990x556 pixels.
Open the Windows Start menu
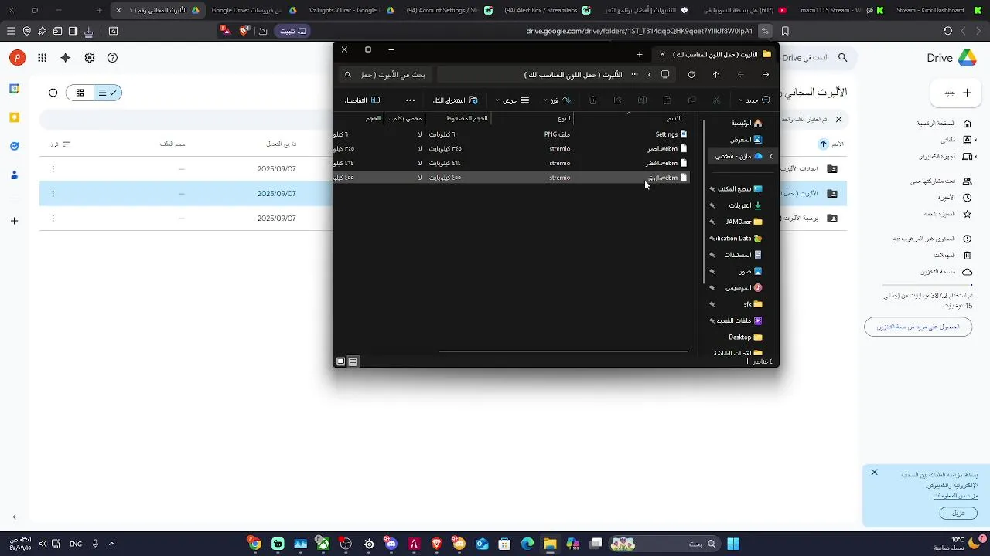pyautogui.click(x=733, y=544)
